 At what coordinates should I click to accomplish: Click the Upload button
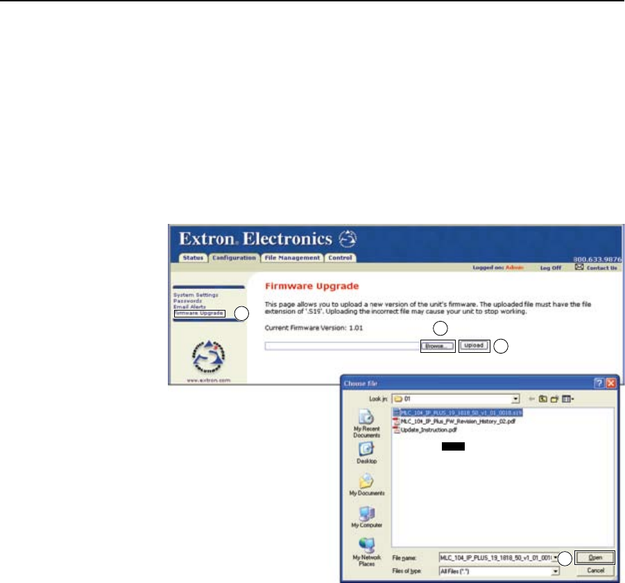tap(474, 346)
